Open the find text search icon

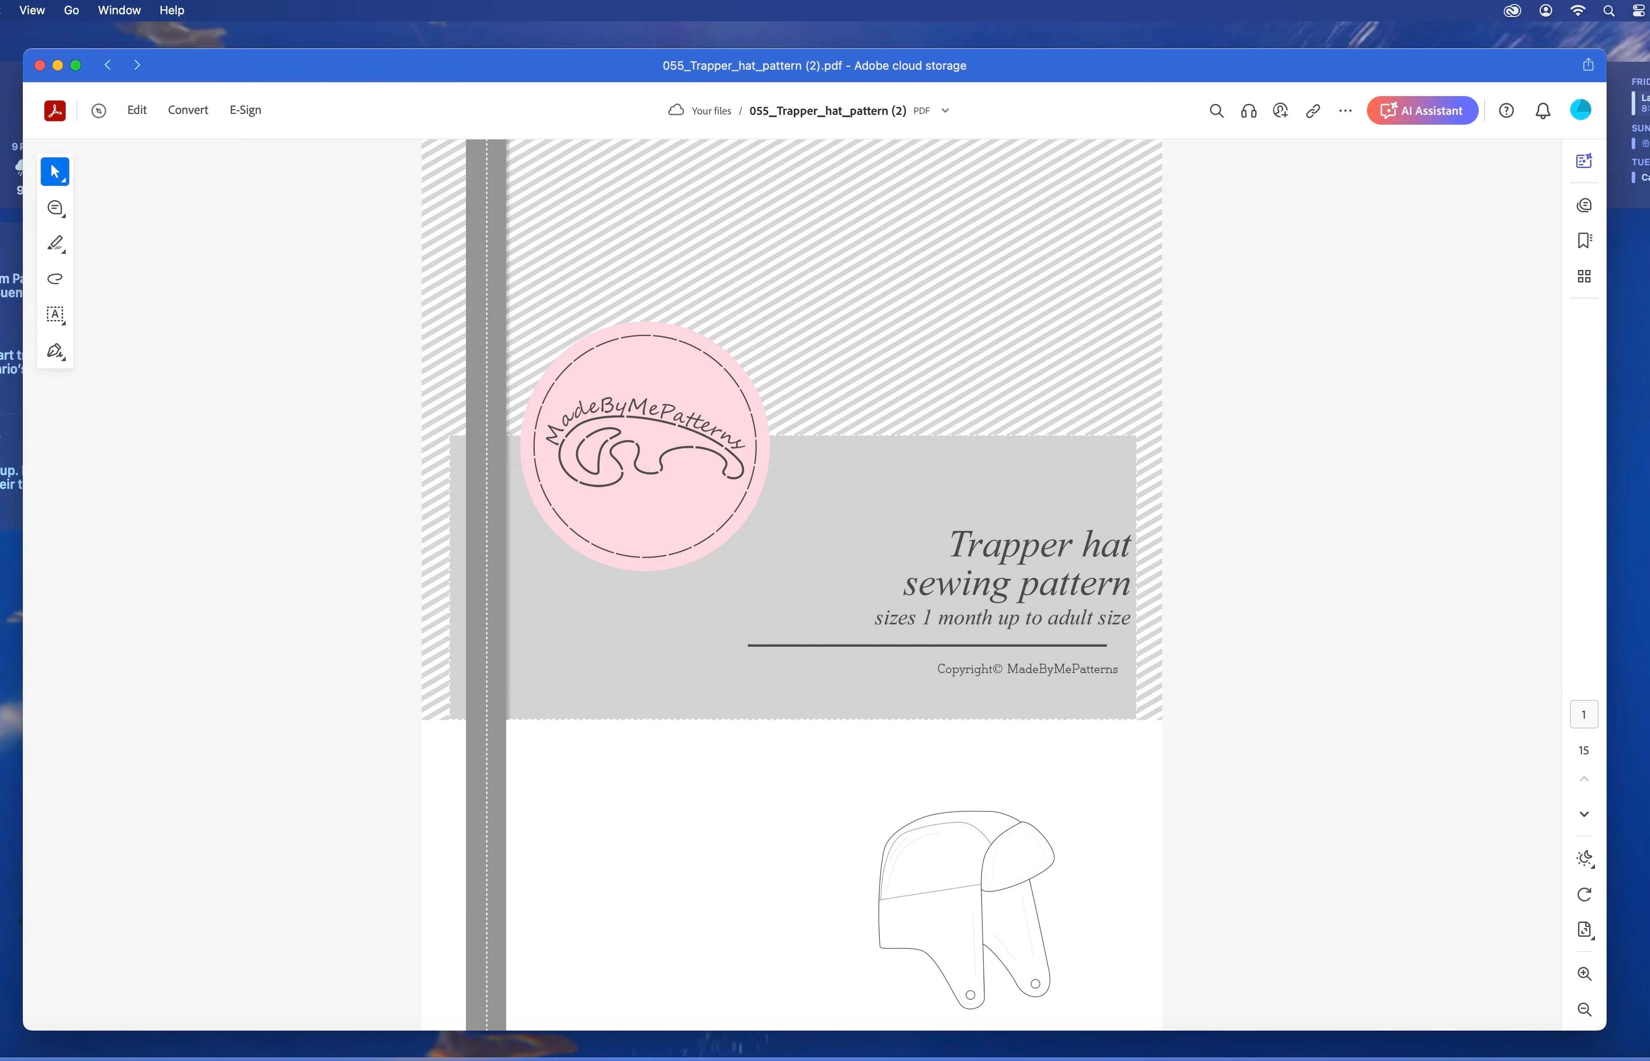coord(1216,111)
